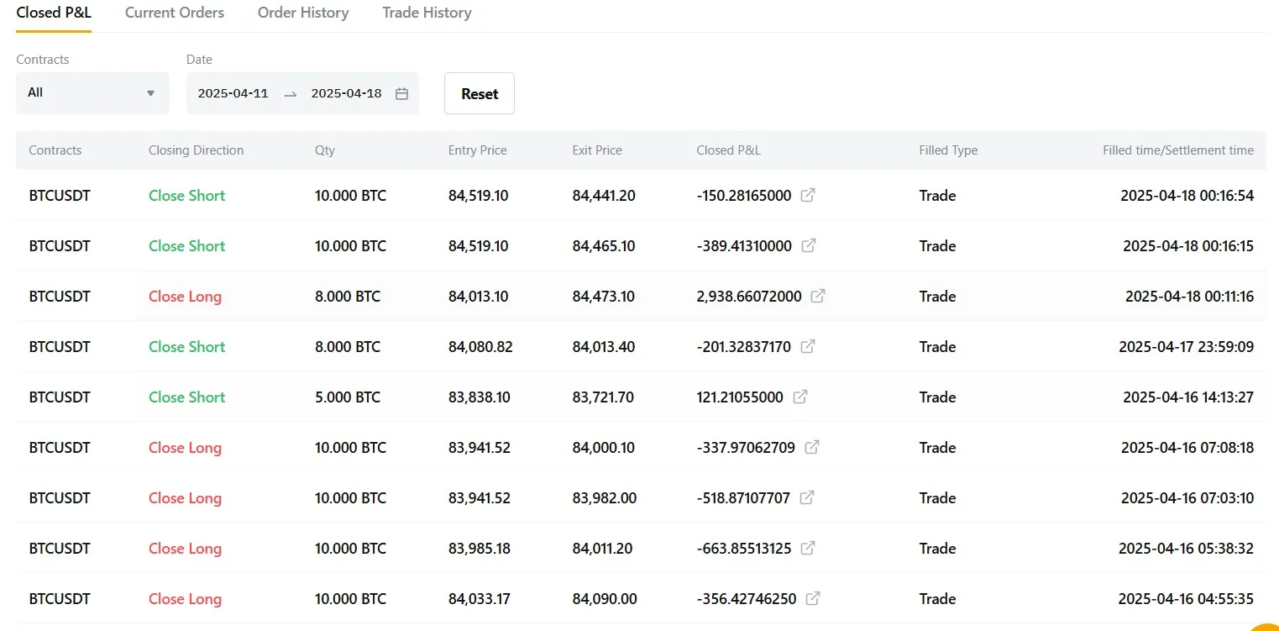Open share icon beside 2,938.66072000 P&L

(818, 297)
